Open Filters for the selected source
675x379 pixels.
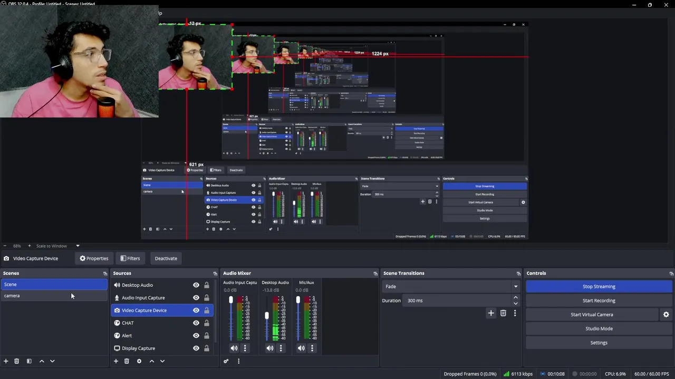pyautogui.click(x=130, y=258)
